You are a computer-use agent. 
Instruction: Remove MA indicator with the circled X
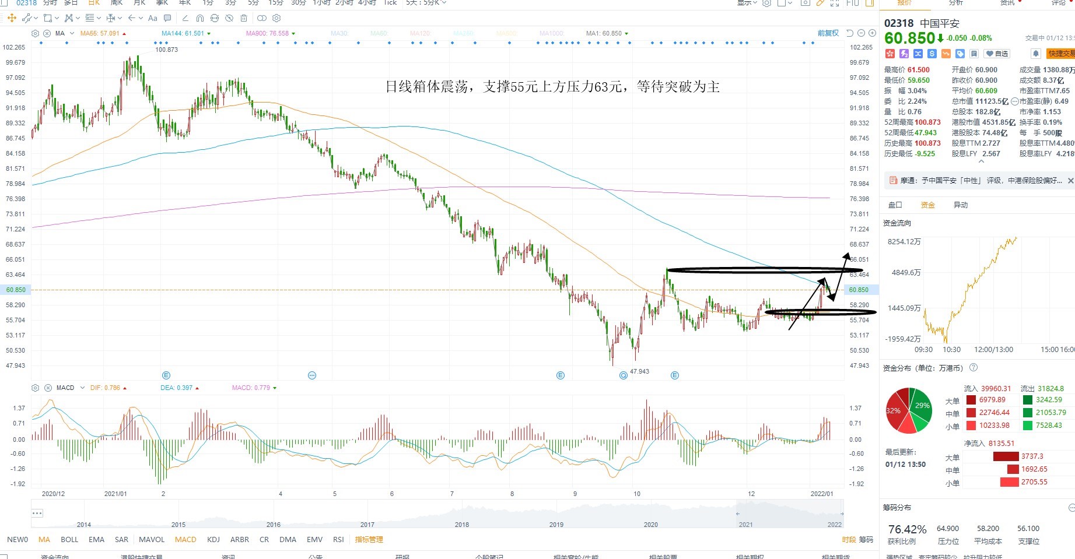pyautogui.click(x=47, y=33)
